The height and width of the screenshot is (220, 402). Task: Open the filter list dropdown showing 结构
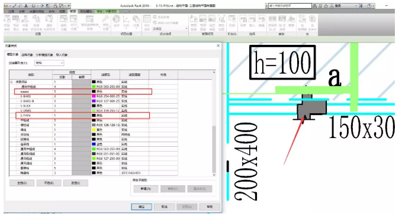49,63
